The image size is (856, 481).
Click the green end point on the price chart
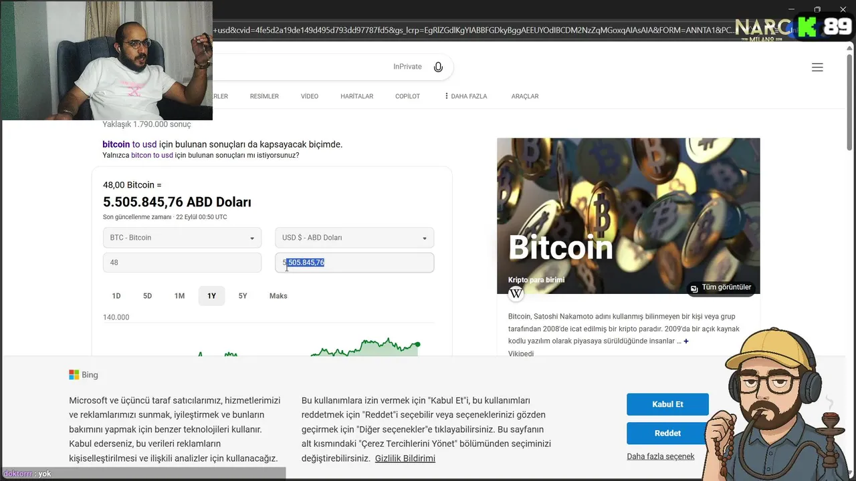click(417, 345)
